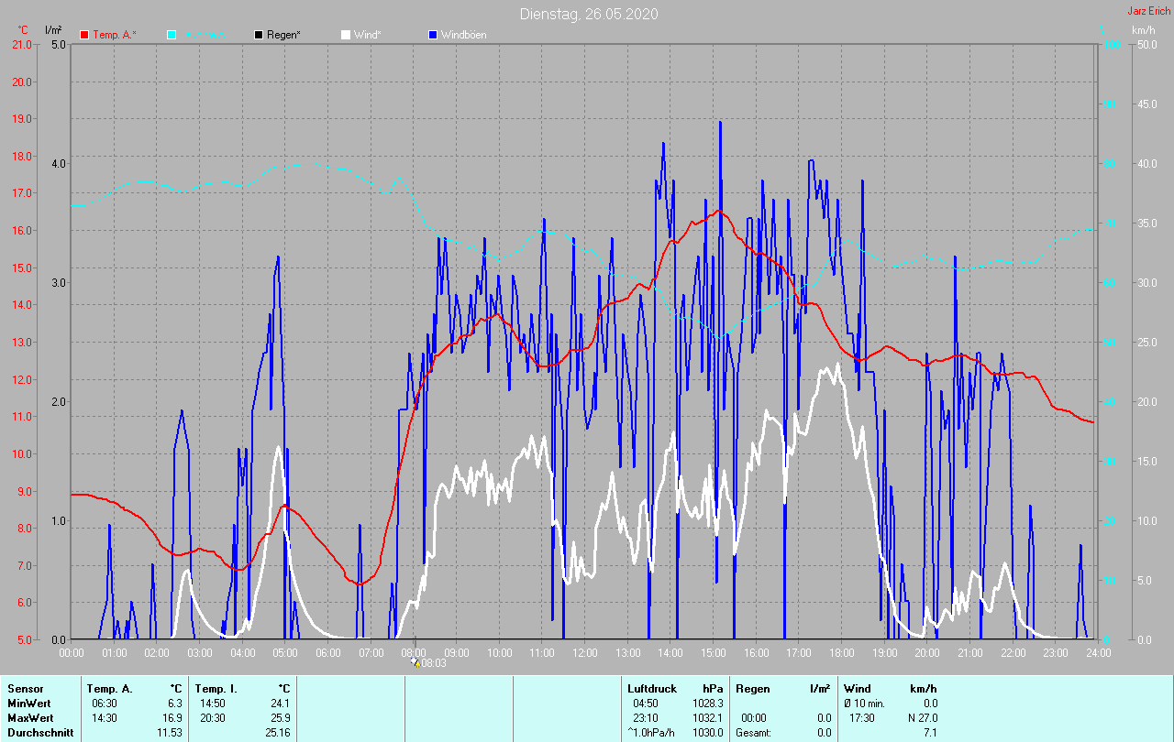Click the Jarz Erich author text

1148,11
